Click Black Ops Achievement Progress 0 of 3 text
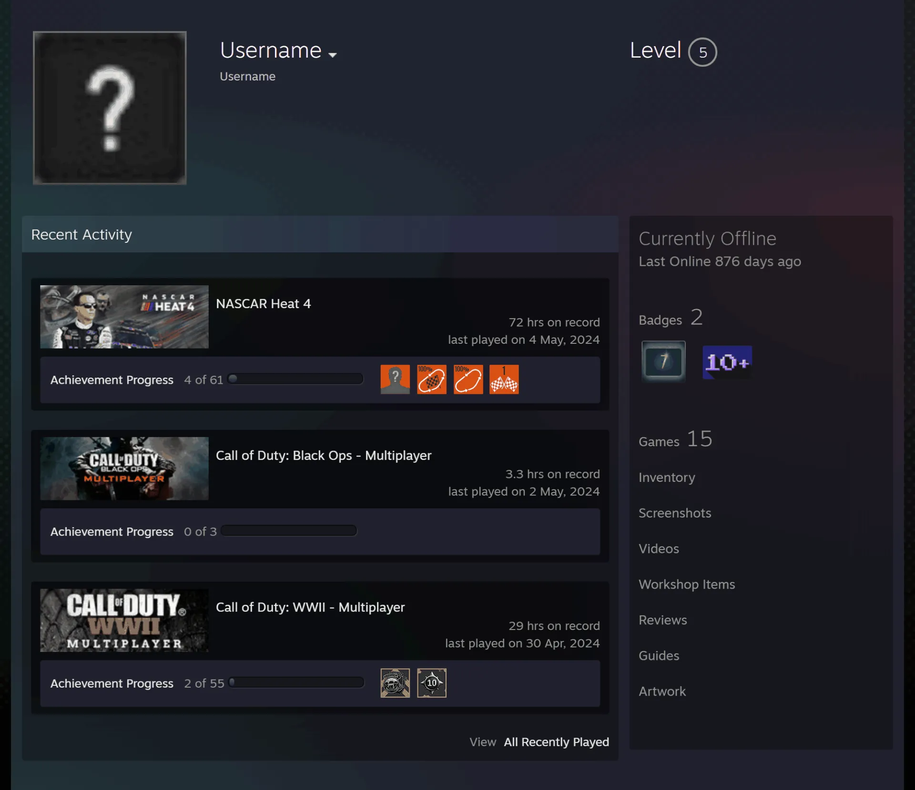The height and width of the screenshot is (790, 915). 133,531
